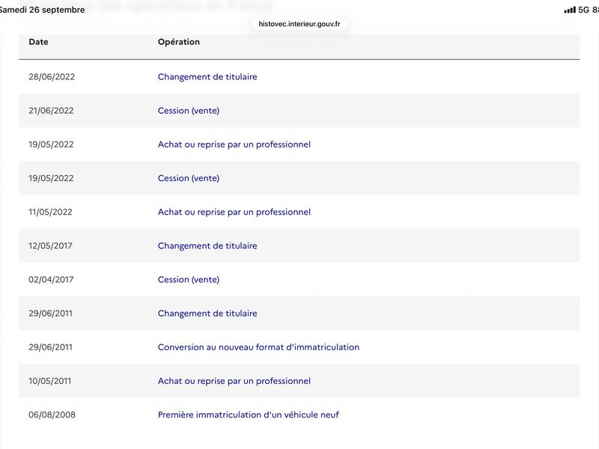599x449 pixels.
Task: Select the 28/06/2022 date cell
Action: coord(52,77)
